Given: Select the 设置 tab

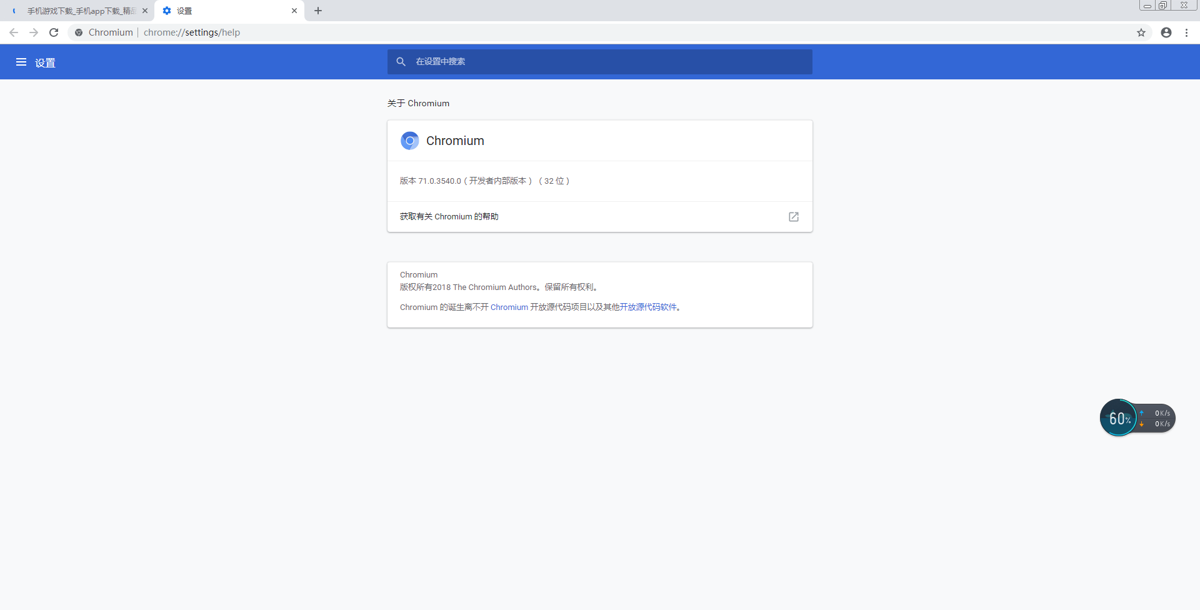Looking at the screenshot, I should pos(229,11).
